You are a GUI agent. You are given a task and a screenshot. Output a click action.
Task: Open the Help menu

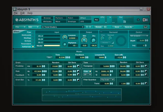(x=30, y=13)
